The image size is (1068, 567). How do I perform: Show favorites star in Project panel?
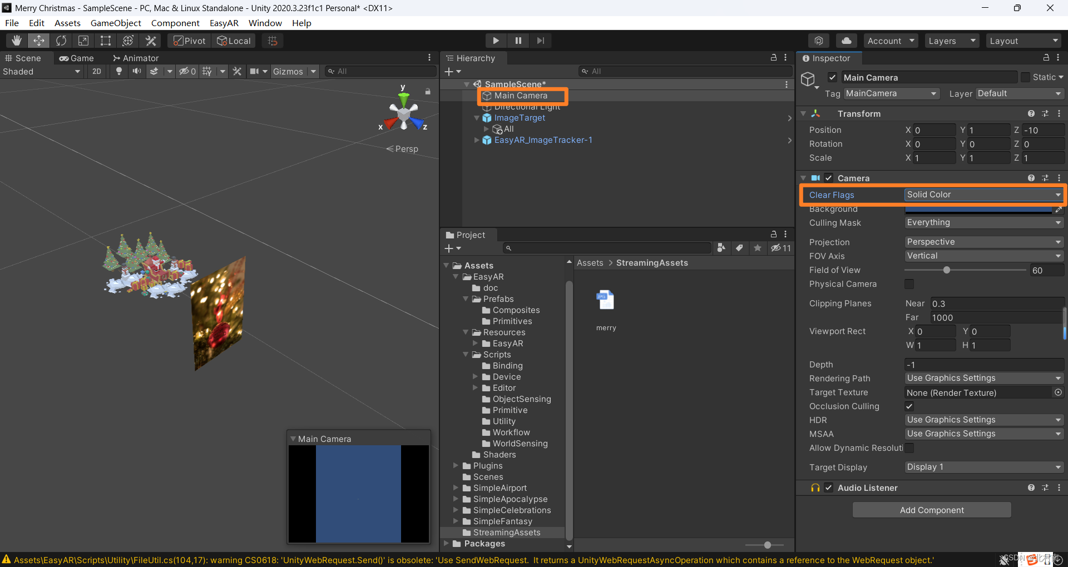click(757, 248)
